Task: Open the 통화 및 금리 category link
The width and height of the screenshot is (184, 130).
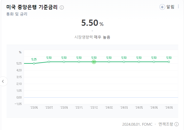Action: point(17,14)
